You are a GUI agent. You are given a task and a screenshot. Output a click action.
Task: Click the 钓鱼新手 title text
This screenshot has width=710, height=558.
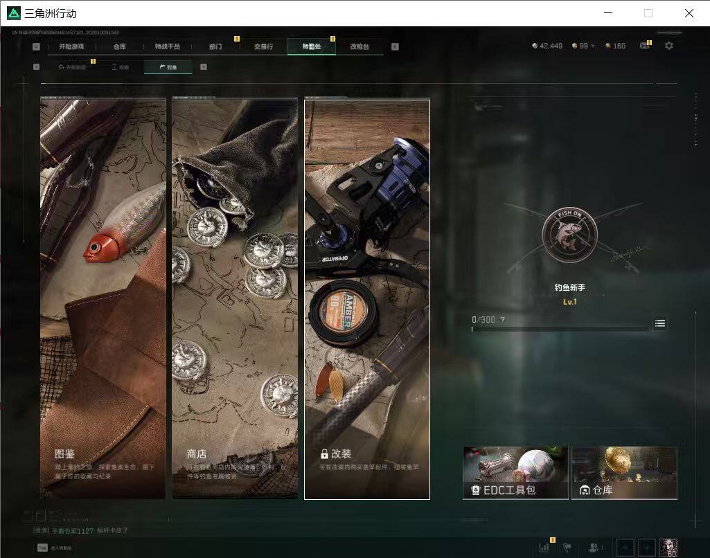point(569,287)
